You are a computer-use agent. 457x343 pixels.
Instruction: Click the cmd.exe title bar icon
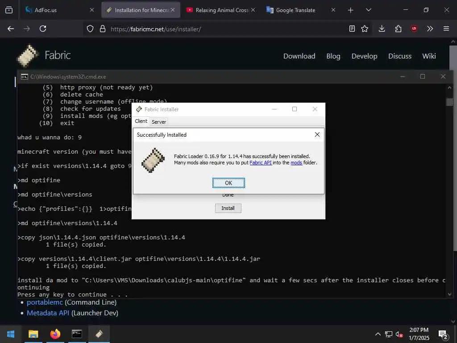(25, 77)
